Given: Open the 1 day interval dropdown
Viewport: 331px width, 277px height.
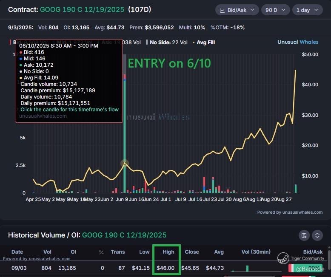Looking at the screenshot, I should tap(307, 10).
